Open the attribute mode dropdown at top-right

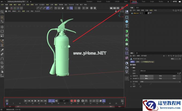coord(176,59)
